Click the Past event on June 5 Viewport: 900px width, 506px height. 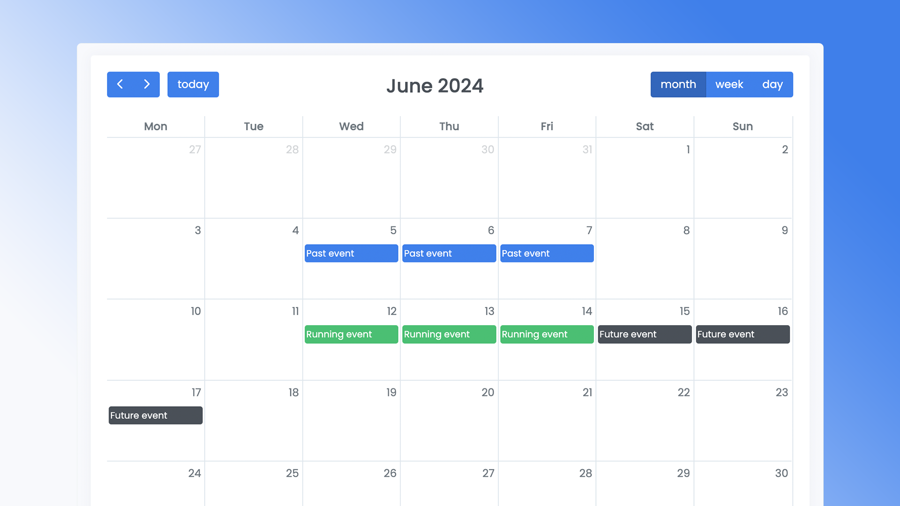coord(351,253)
